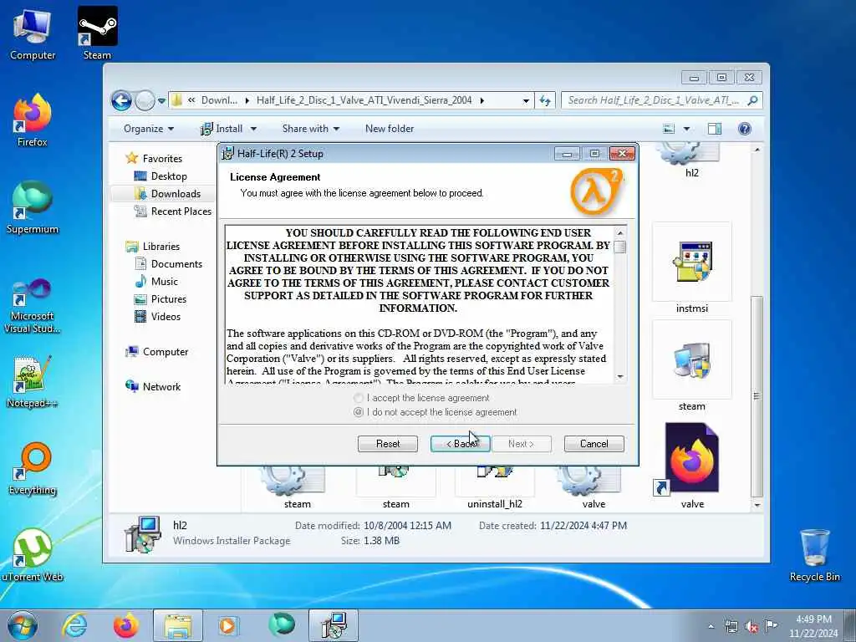Go back in Explorer navigation
This screenshot has height=642, width=856.
coord(121,100)
